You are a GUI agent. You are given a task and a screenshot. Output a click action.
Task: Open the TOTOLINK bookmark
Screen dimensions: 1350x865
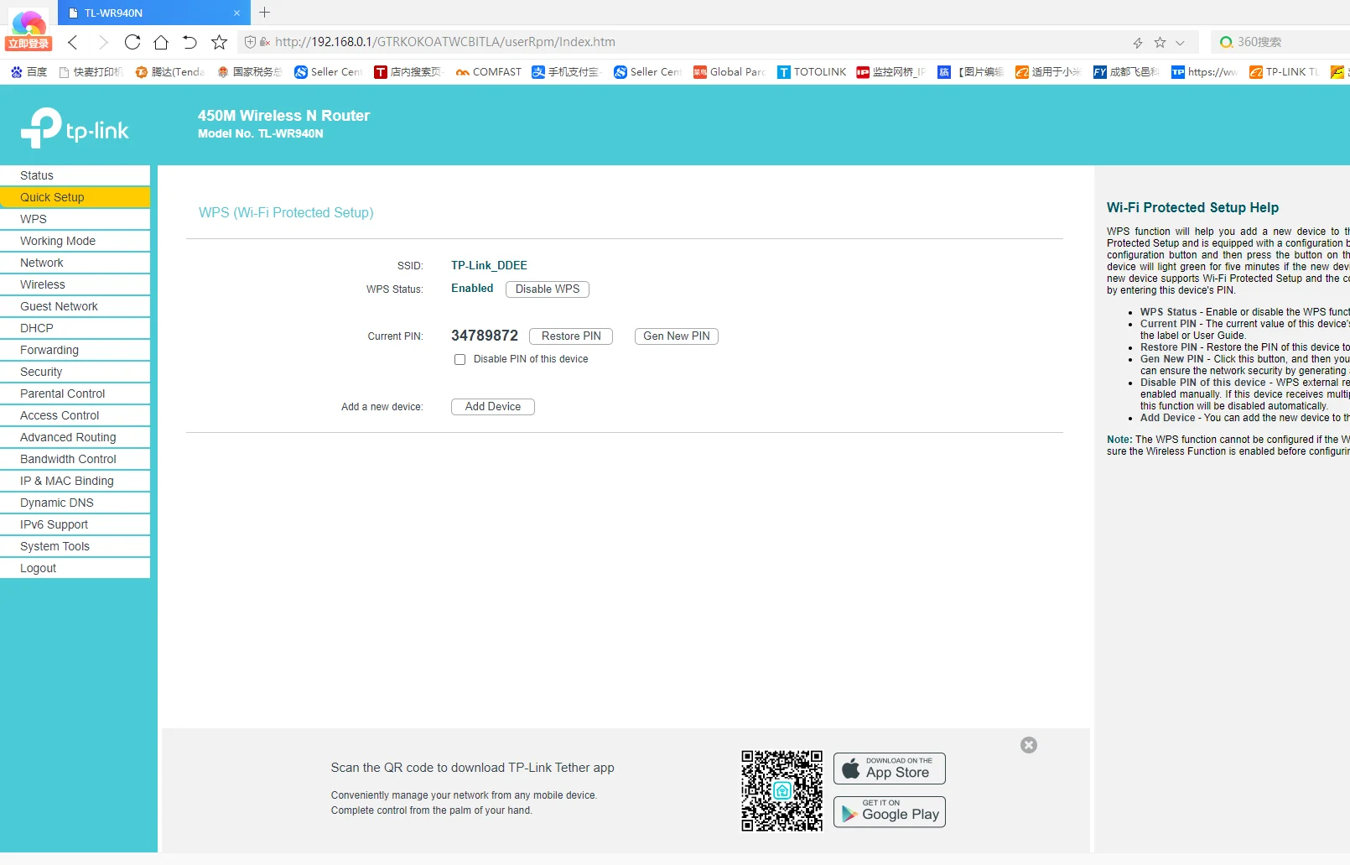tap(812, 72)
